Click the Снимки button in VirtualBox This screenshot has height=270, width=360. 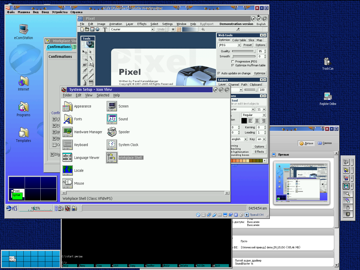(325, 143)
